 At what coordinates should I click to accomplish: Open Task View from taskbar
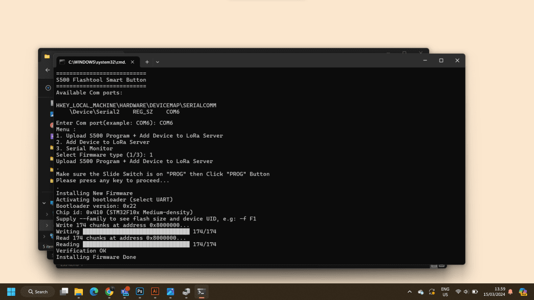tap(64, 292)
